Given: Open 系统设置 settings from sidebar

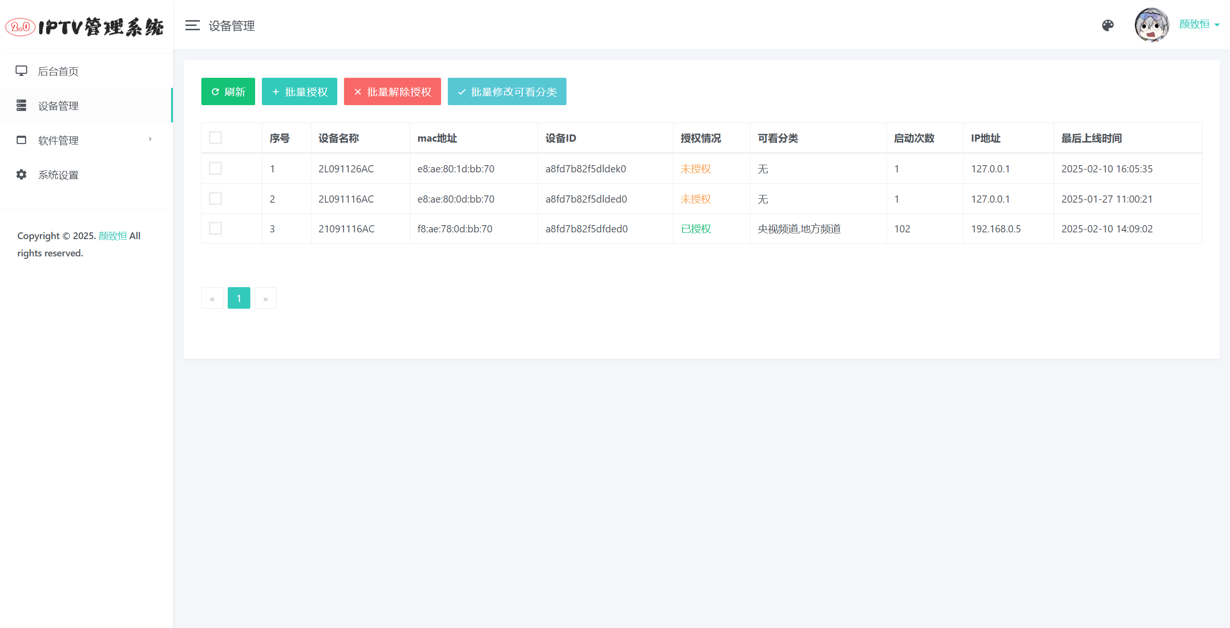Looking at the screenshot, I should [58, 175].
